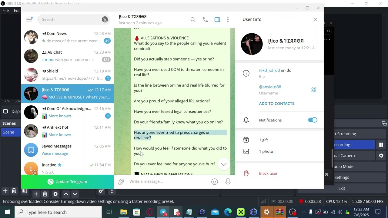Click the Com News 49 unread badge

(108, 41)
